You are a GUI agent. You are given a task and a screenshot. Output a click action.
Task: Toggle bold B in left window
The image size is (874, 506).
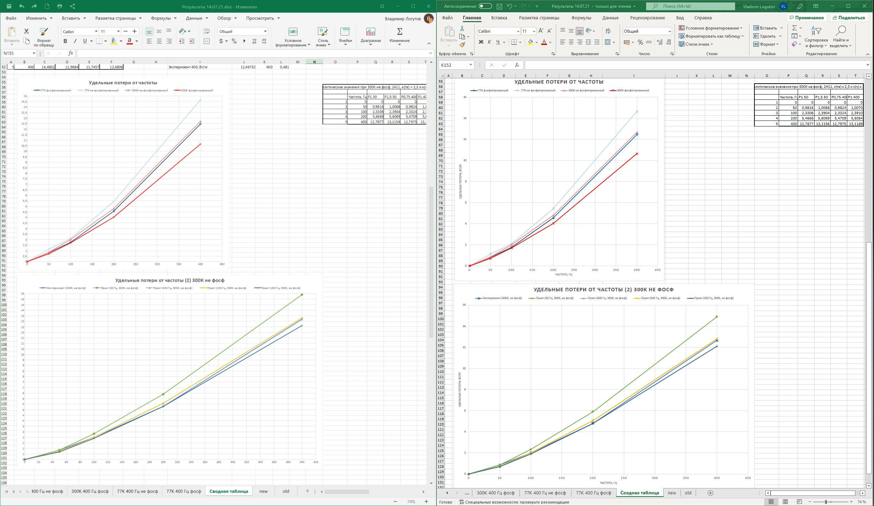click(x=65, y=41)
